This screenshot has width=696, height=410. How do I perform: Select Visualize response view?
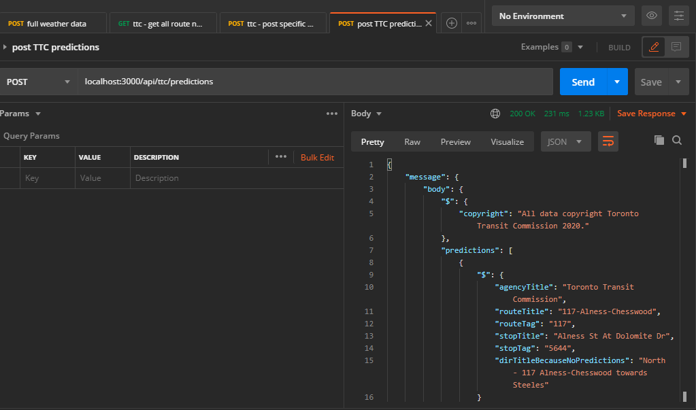[507, 142]
